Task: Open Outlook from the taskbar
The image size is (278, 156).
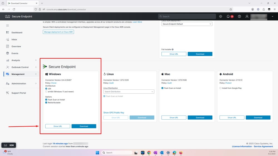Action: pyautogui.click(x=162, y=153)
